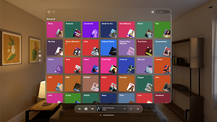Image resolution: width=217 pixels, height=122 pixels.
Task: Open Rolling in the Deep album artwork
Action: [x=99, y=109]
